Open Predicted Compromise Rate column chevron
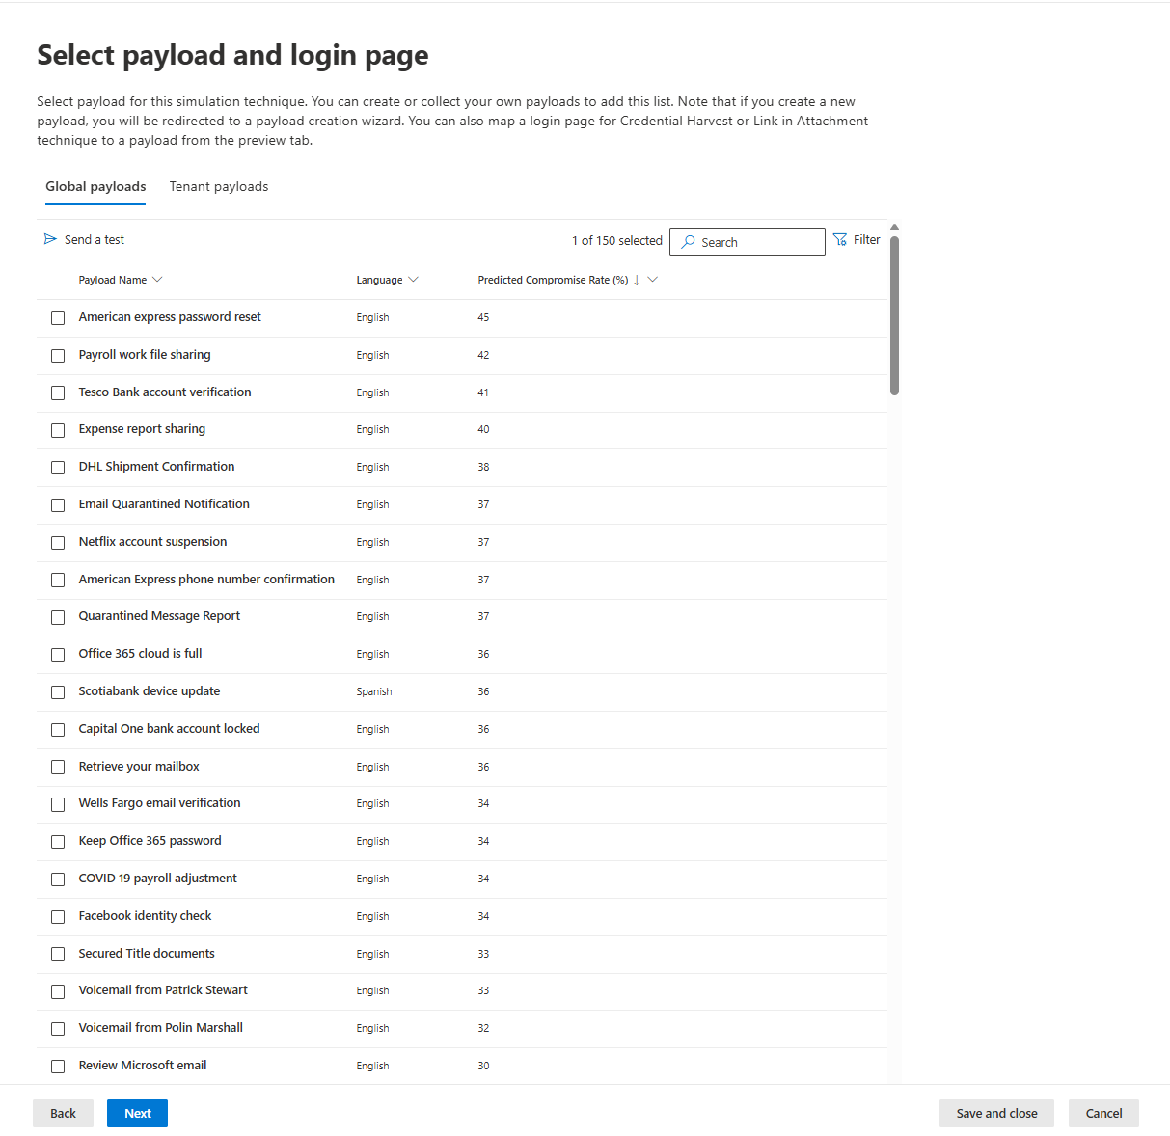This screenshot has height=1136, width=1170. click(653, 280)
